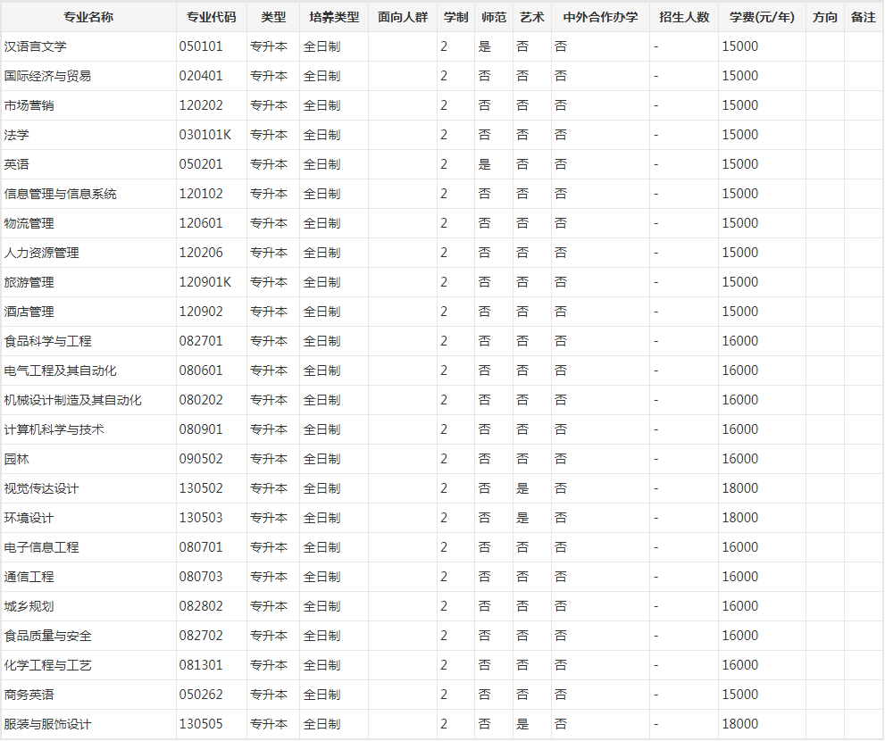Click major code 120601

pyautogui.click(x=201, y=223)
